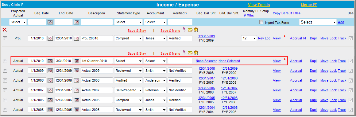Image resolution: width=356 pixels, height=117 pixels.
Task: Enable the Import Tax Form checkbox
Action: coord(261,22)
